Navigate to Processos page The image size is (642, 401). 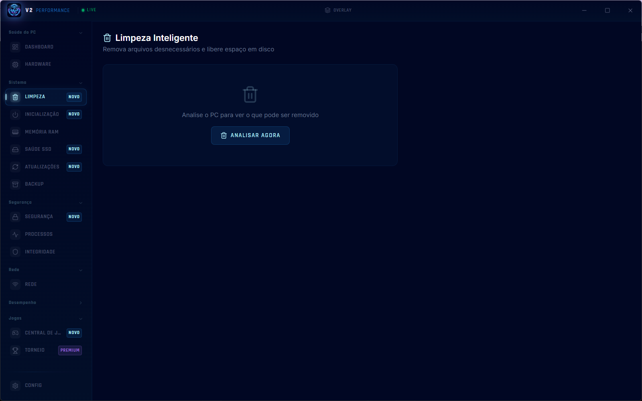click(46, 234)
